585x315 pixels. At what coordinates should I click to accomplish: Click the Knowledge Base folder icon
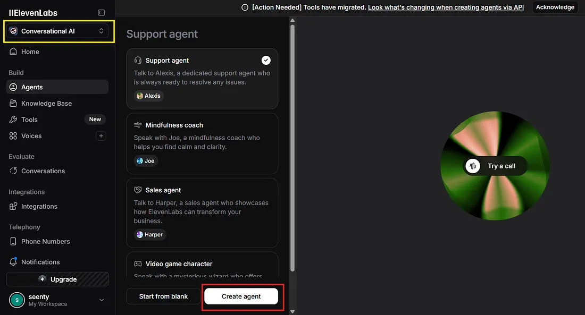pyautogui.click(x=13, y=103)
